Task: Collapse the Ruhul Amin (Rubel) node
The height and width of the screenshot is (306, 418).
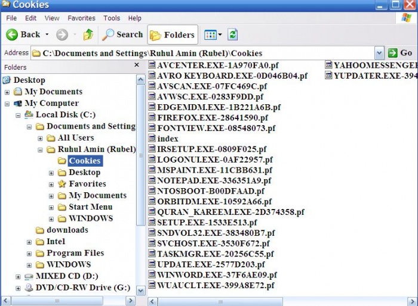Action: [x=40, y=150]
